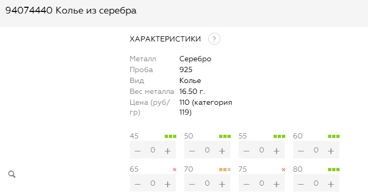The width and height of the screenshot is (368, 196).
Task: Increase quantity for size 65
Action: [167, 184]
